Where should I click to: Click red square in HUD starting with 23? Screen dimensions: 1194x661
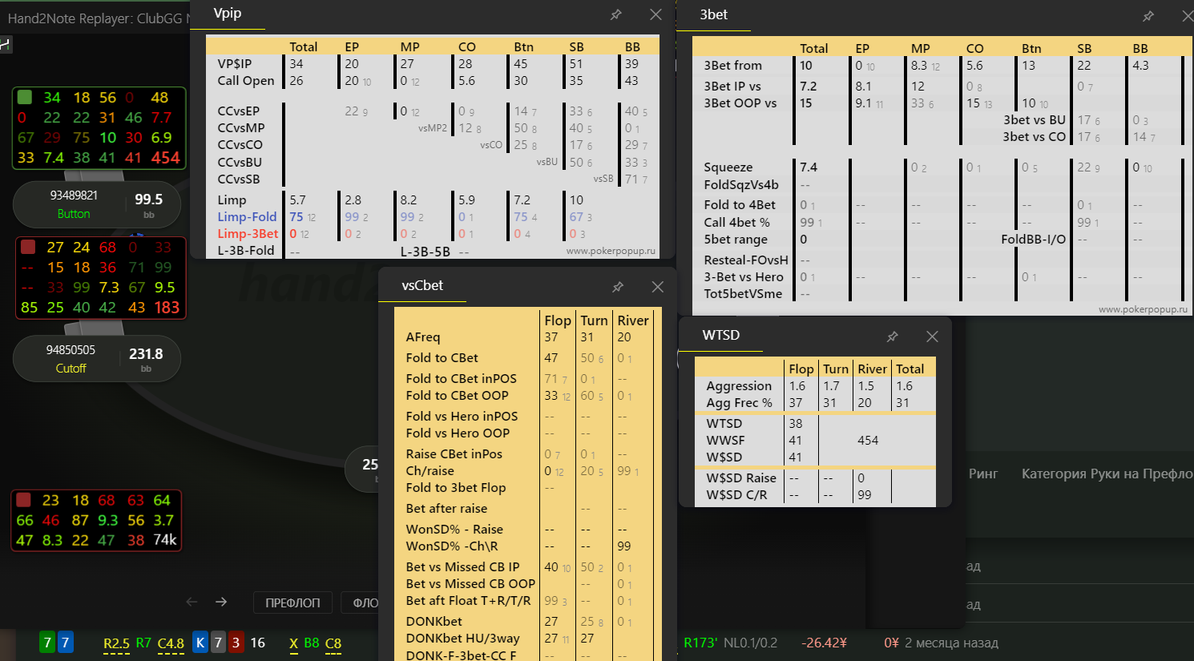(24, 500)
